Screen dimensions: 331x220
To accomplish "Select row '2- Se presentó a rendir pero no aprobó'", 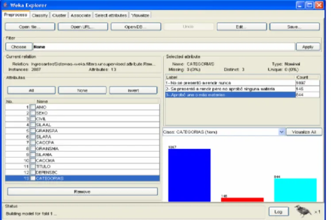I will (242, 89).
